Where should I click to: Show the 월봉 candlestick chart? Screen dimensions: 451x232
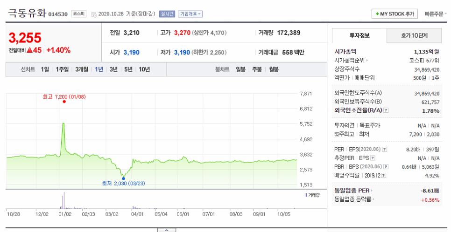274,69
